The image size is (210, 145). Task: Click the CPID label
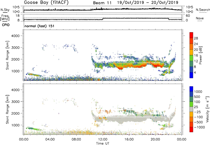coord(6,25)
